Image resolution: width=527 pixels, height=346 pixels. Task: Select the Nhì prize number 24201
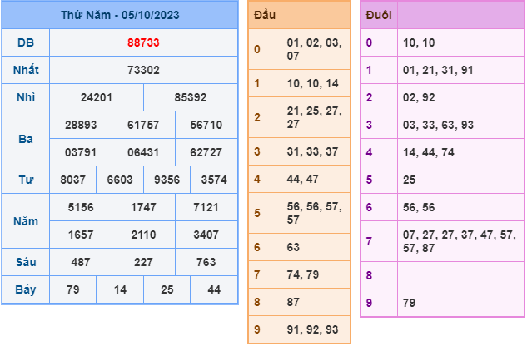tap(97, 98)
